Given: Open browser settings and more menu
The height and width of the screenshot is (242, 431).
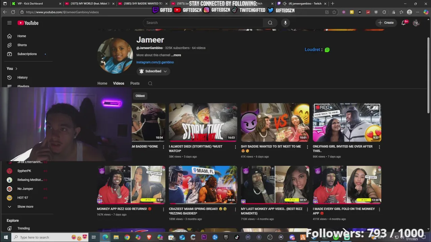Looking at the screenshot, I should pyautogui.click(x=418, y=12).
